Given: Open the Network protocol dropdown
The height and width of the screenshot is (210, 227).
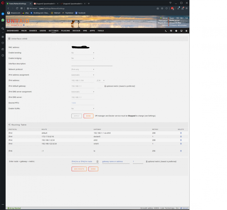Looking at the screenshot, I should (83, 69).
